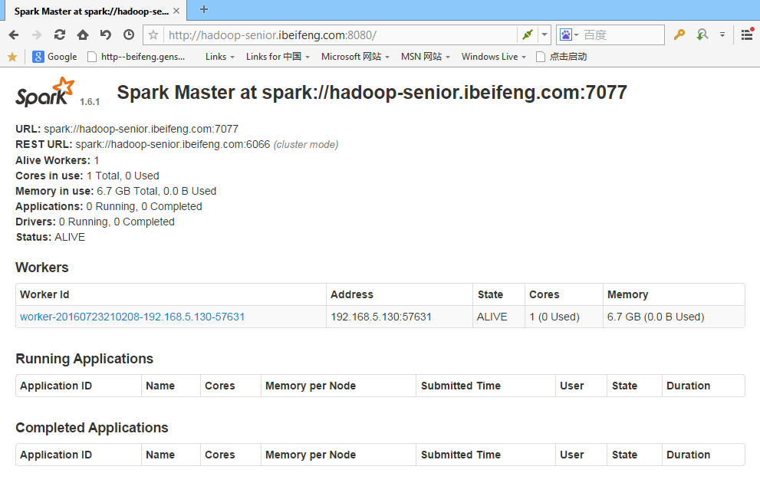The image size is (760, 496).
Task: Go forward to the next page
Action: [x=37, y=34]
